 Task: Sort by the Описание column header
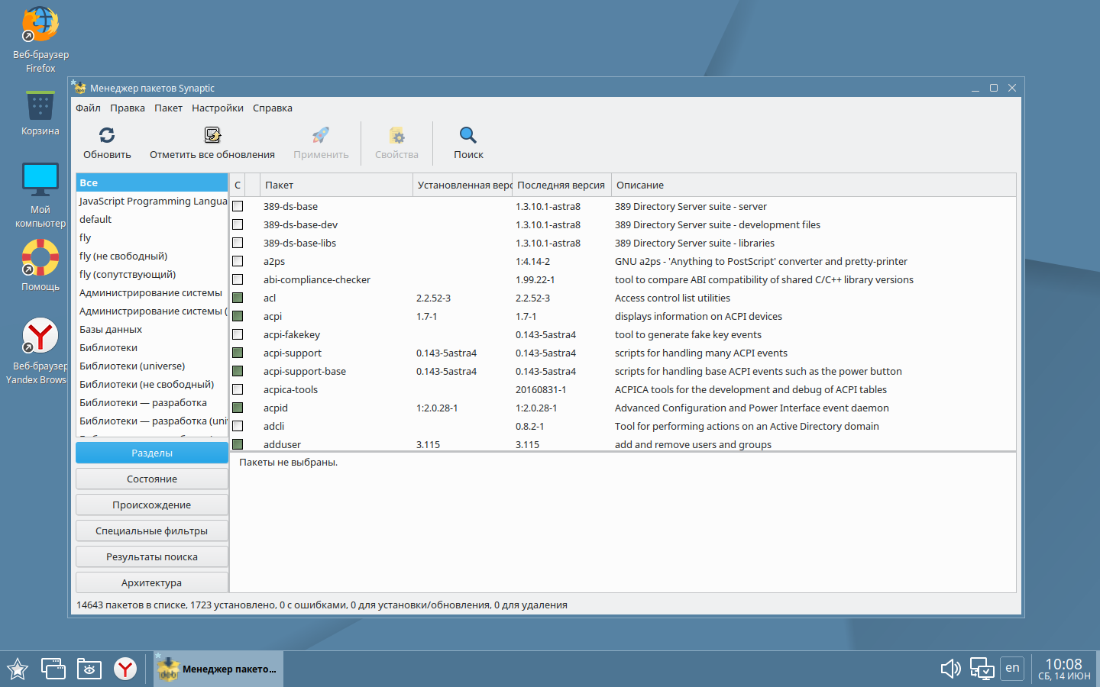click(x=814, y=185)
